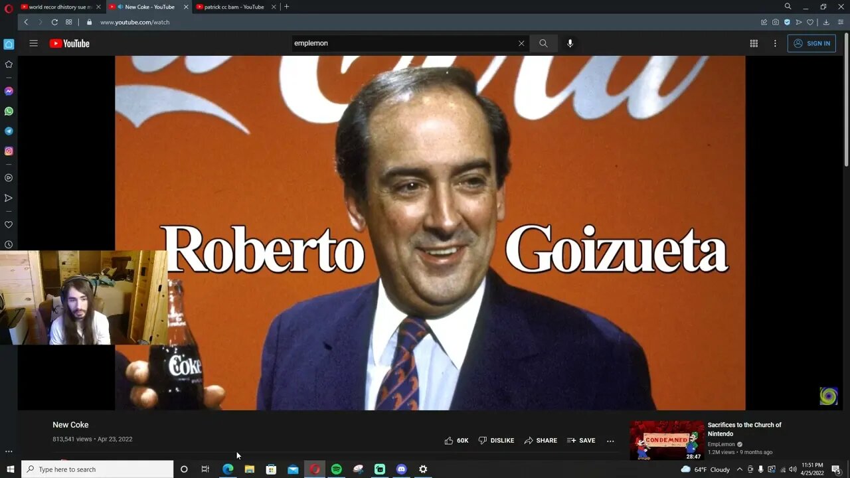850x478 pixels.
Task: Open Opera snapshot camera tool
Action: (x=776, y=22)
